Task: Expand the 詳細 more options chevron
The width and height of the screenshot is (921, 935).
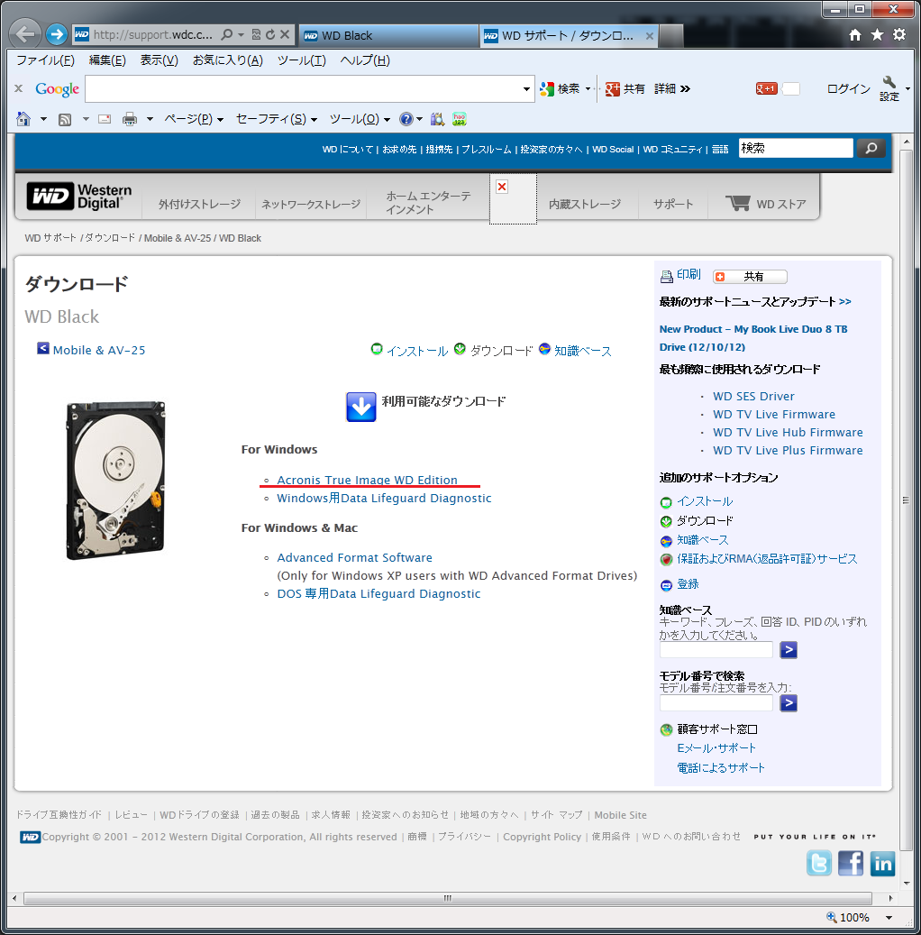Action: pos(686,89)
